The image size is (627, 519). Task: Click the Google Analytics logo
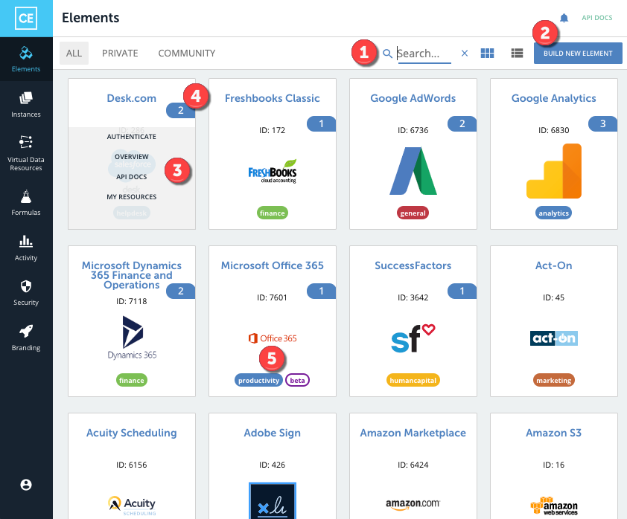554,171
